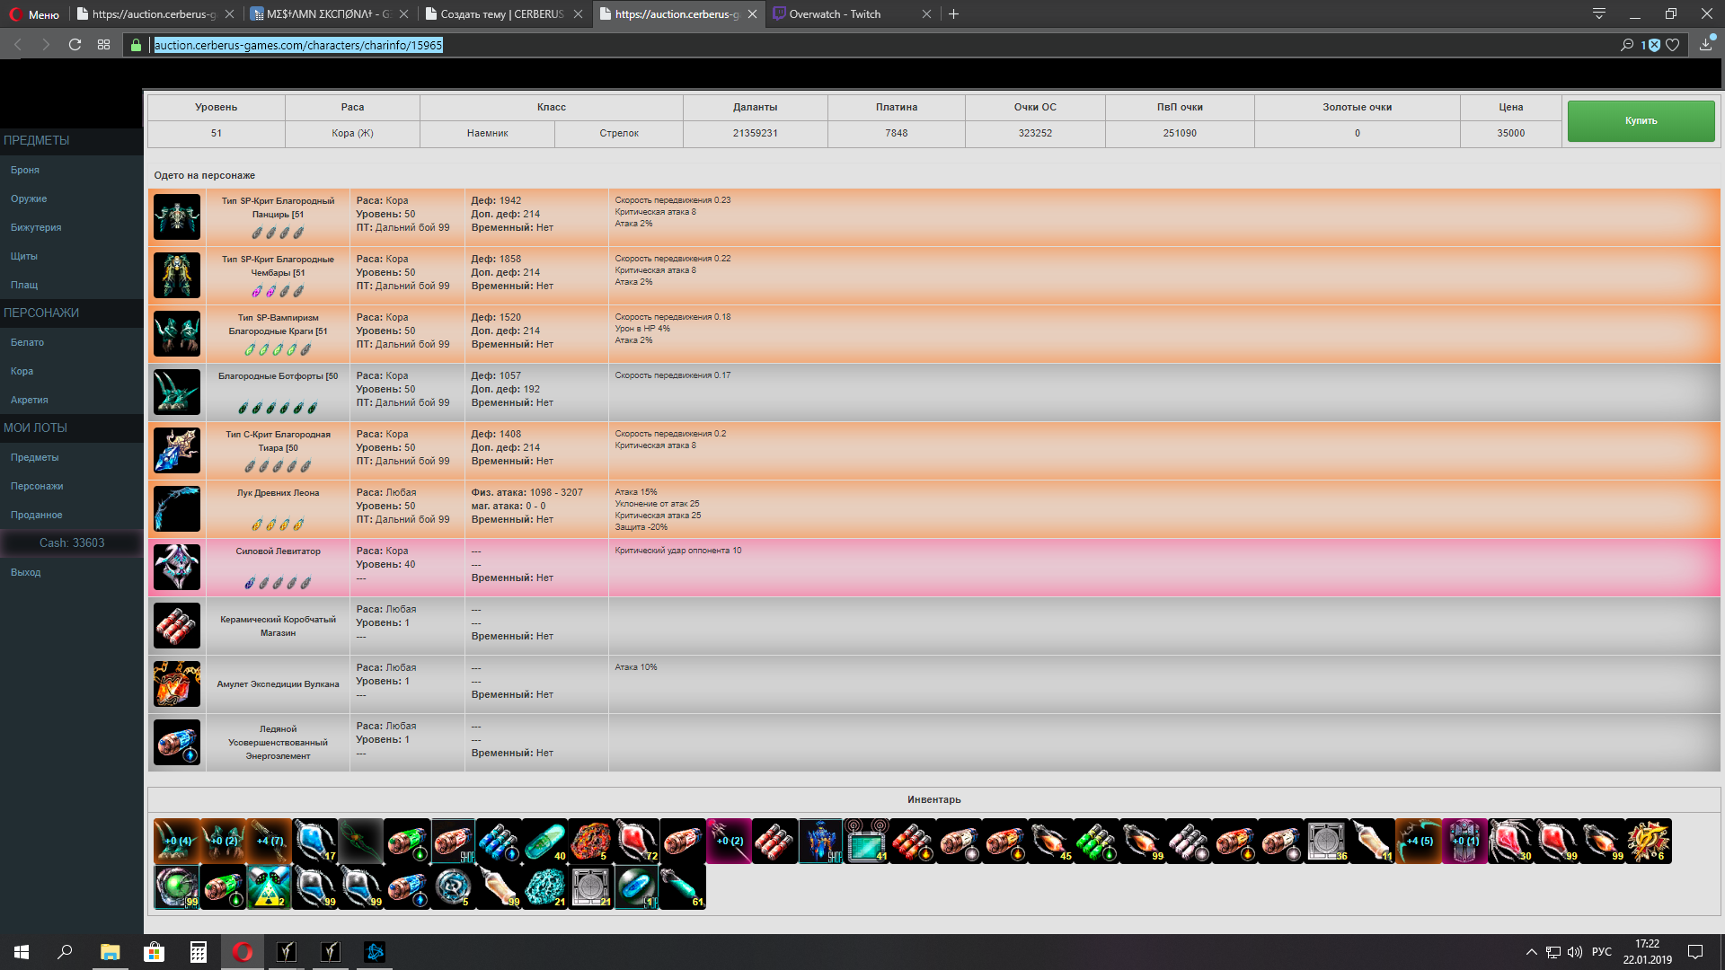The width and height of the screenshot is (1725, 970).
Task: Select the radiation triangle item count 2
Action: click(x=269, y=887)
